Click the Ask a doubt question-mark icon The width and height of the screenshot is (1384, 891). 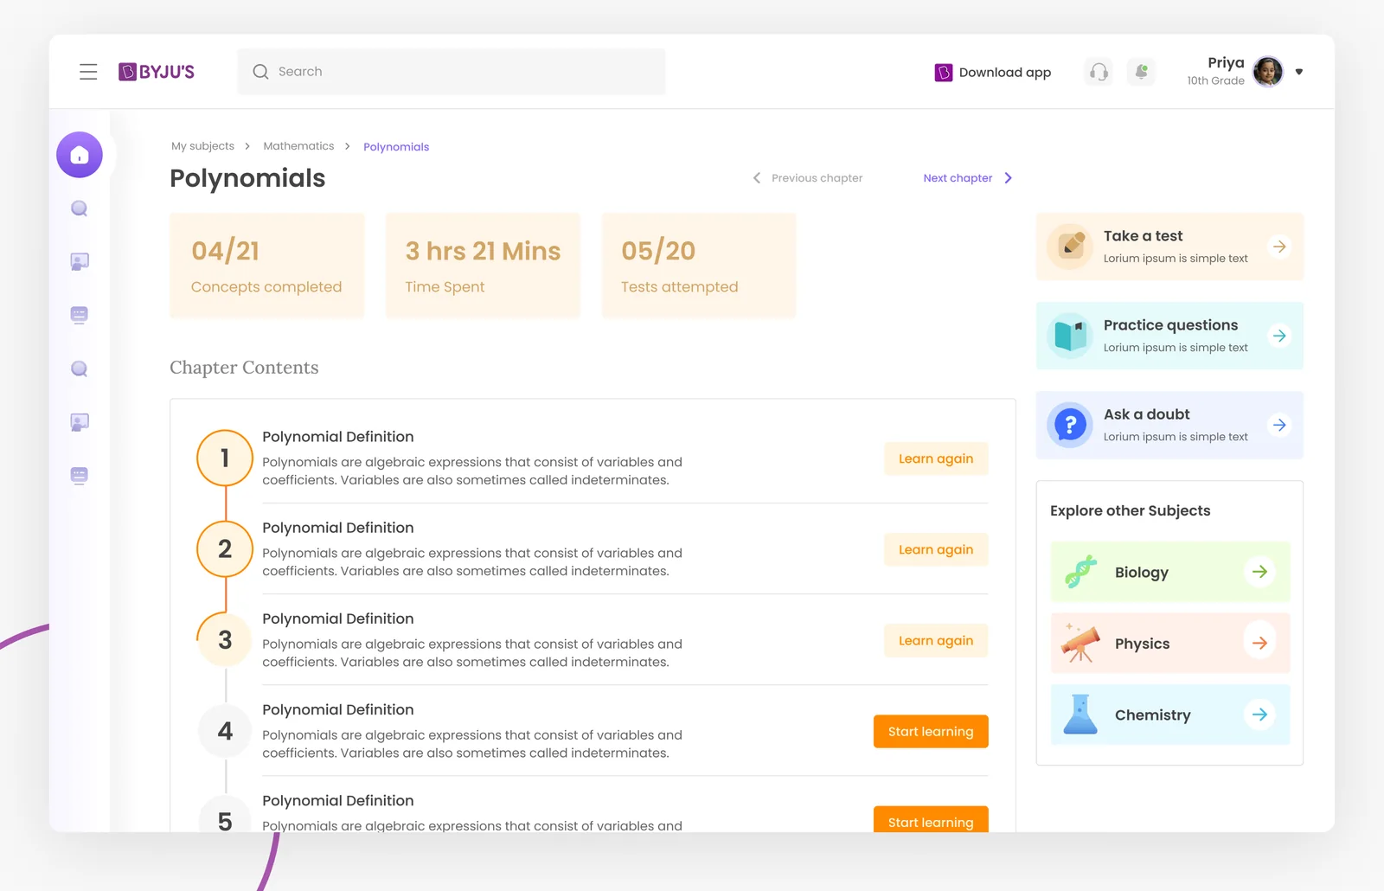coord(1070,425)
